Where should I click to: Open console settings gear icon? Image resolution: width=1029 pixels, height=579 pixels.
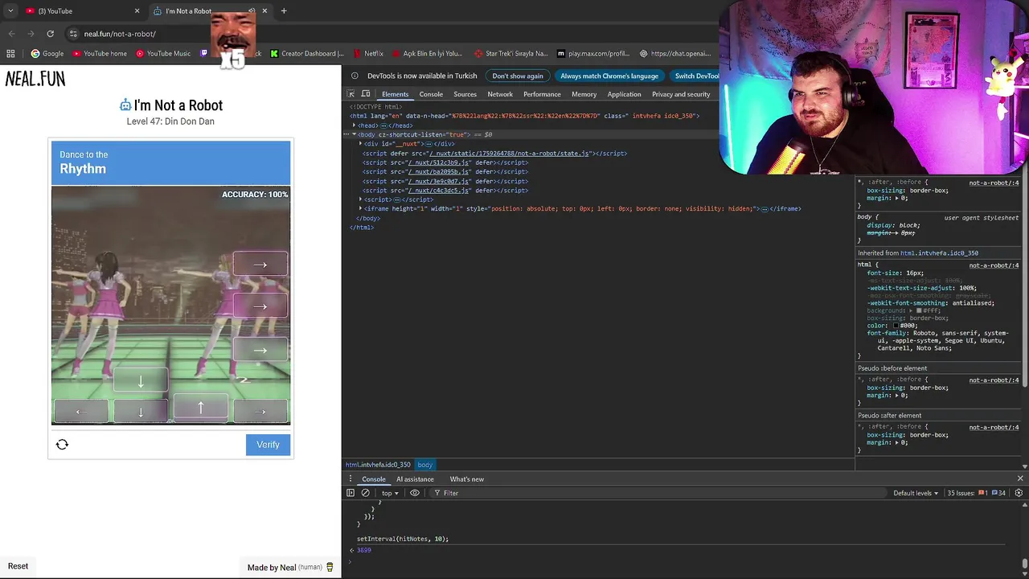tap(1019, 493)
